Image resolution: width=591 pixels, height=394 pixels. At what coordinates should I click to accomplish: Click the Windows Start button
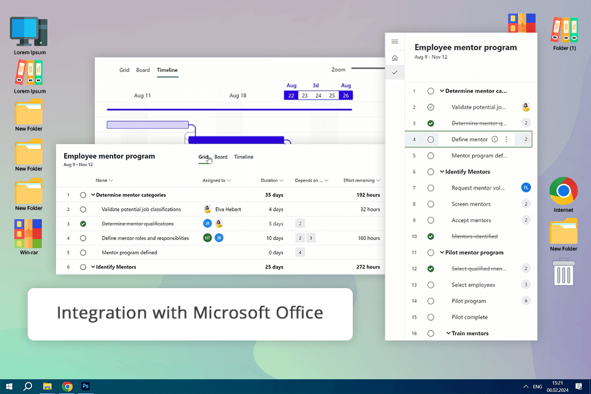click(9, 387)
